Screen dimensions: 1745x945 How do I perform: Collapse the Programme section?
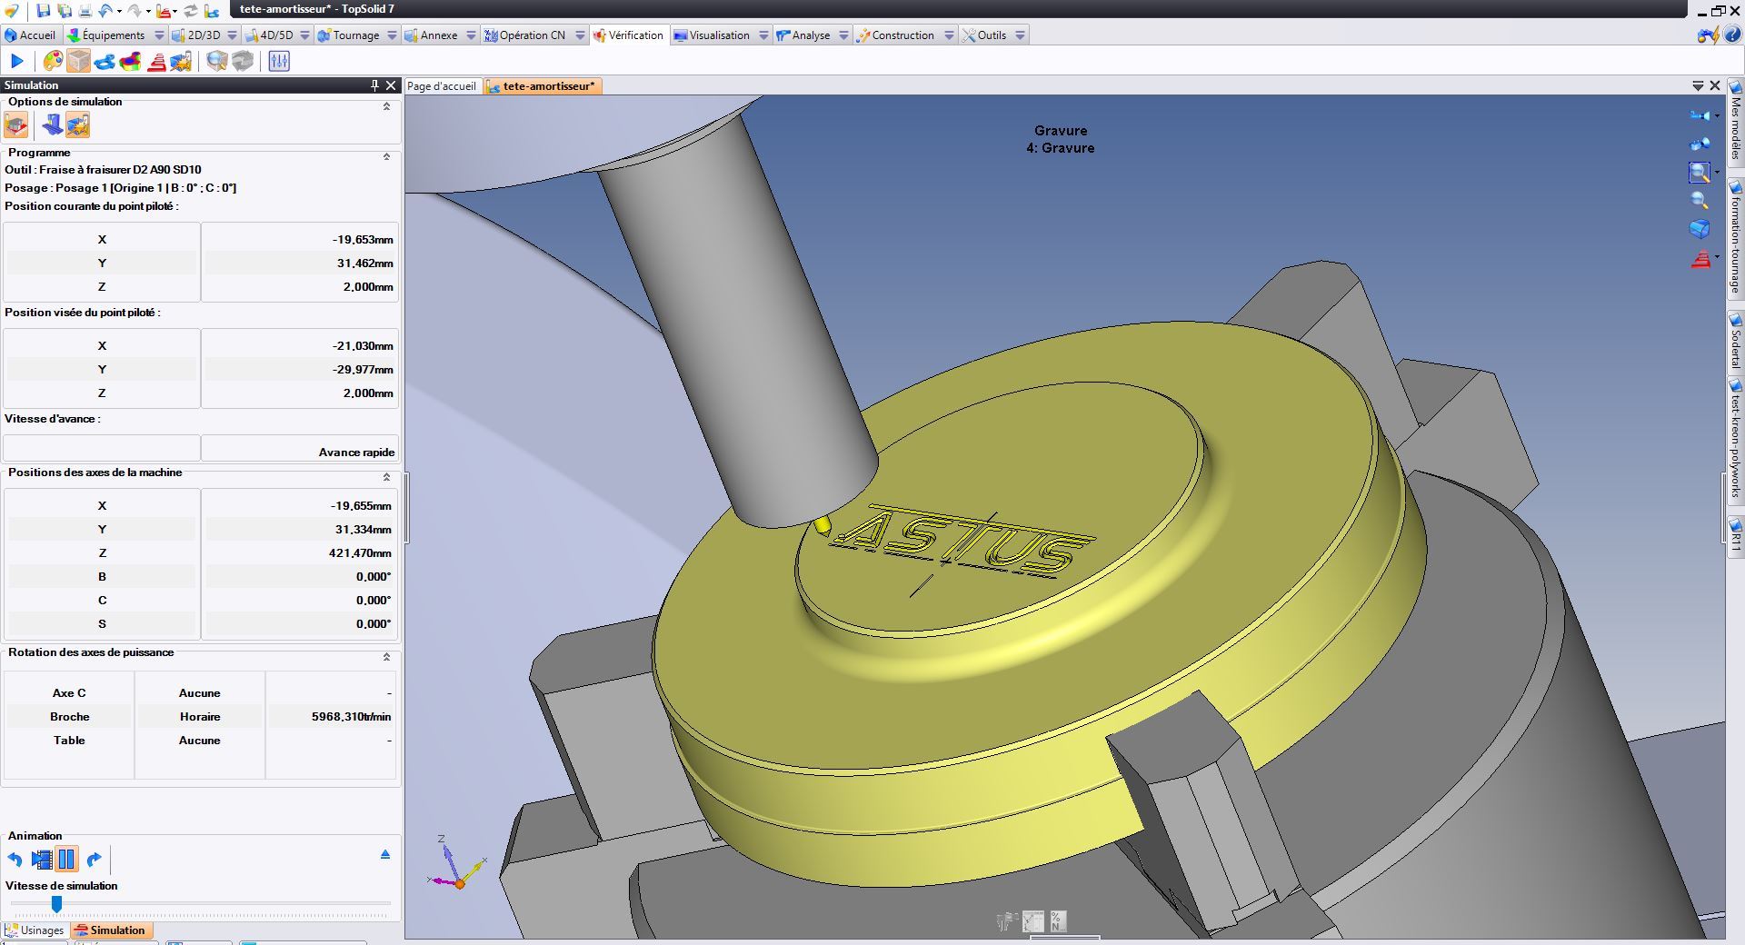[386, 156]
